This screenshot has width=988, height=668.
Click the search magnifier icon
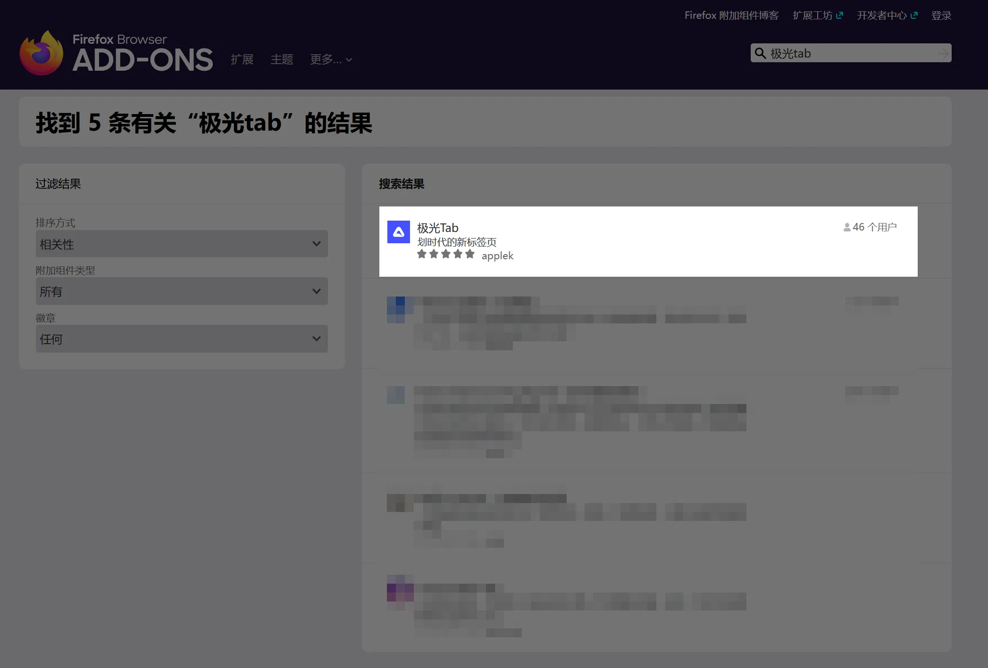[760, 53]
